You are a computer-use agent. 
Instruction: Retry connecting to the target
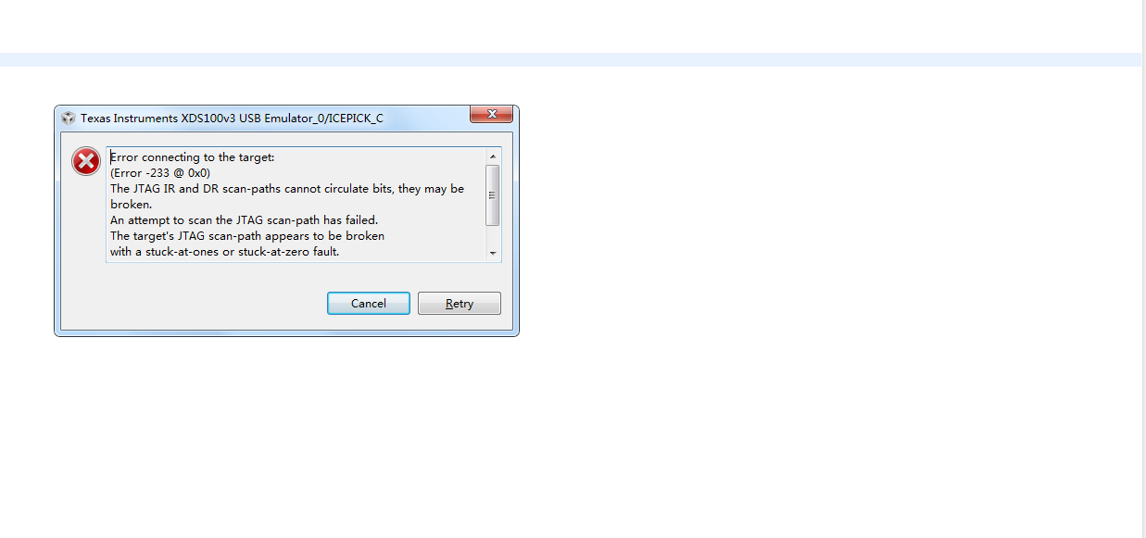pos(460,303)
